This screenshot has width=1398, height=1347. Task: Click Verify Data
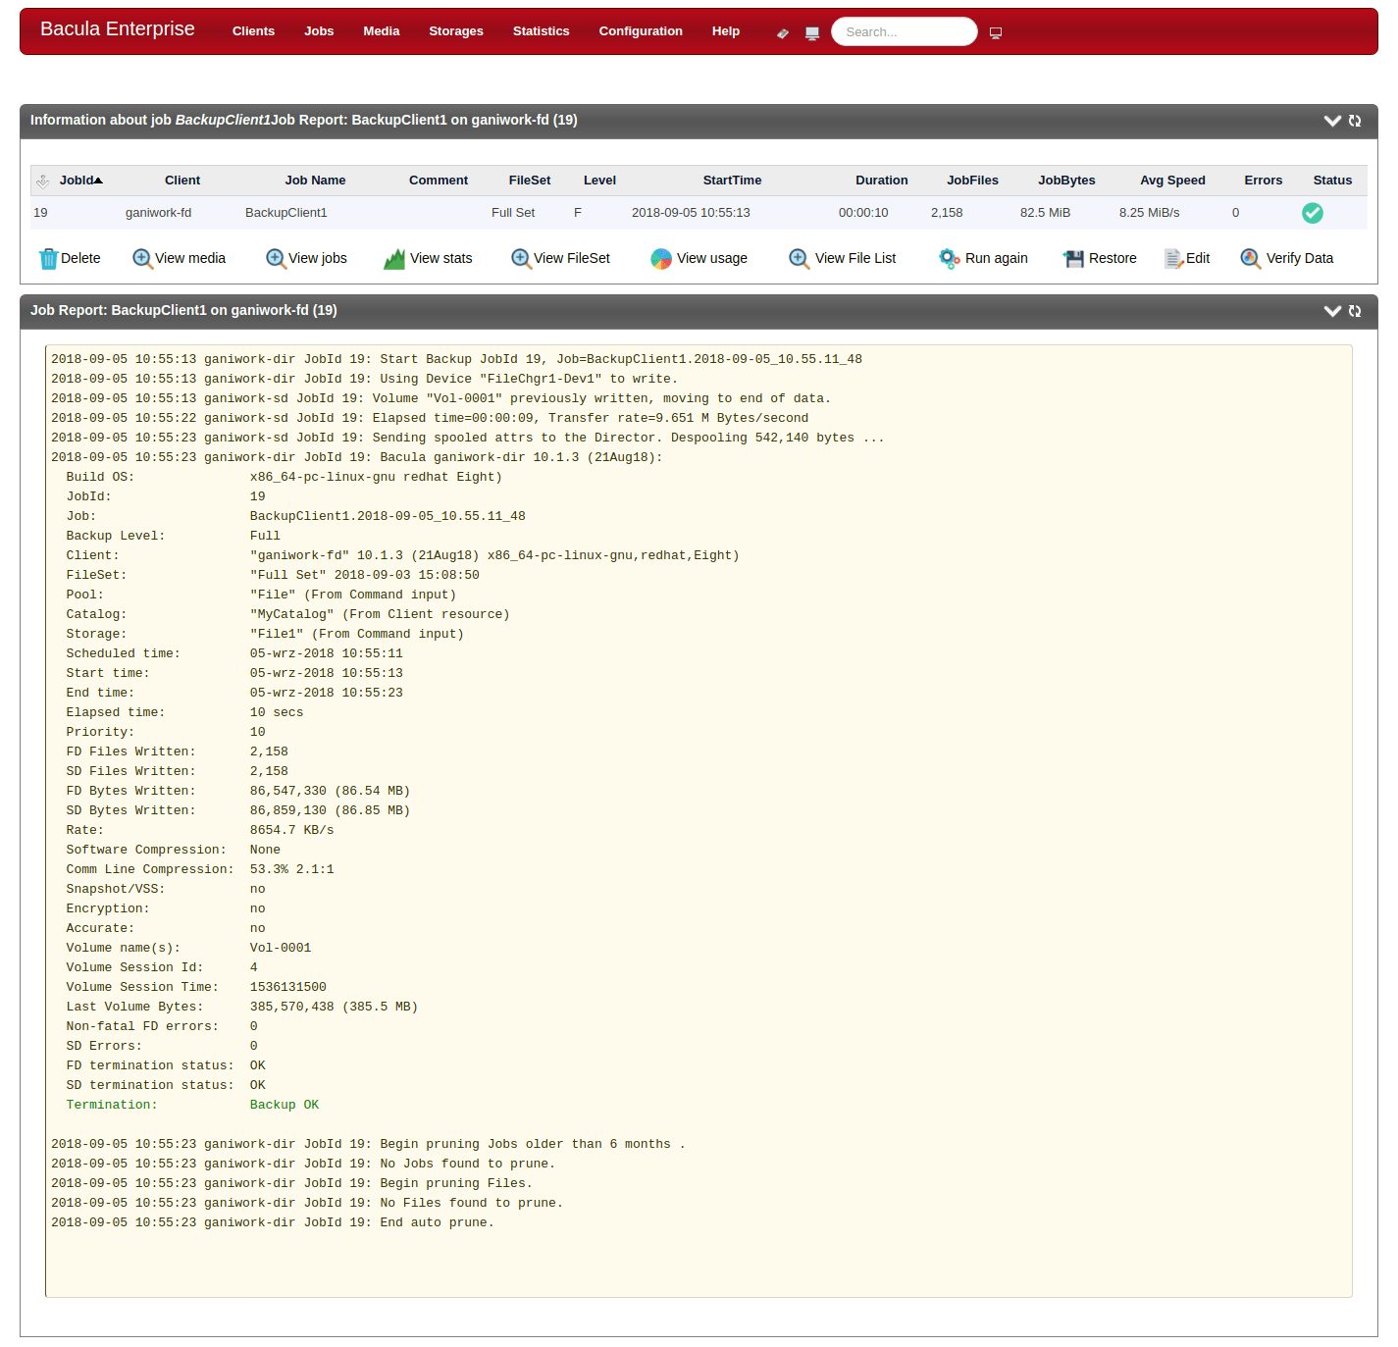(1287, 258)
